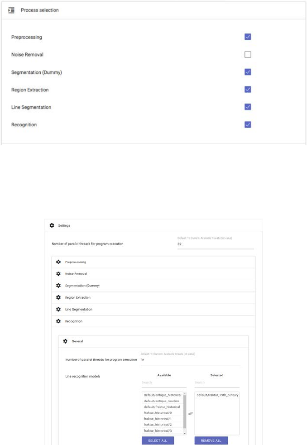The width and height of the screenshot is (307, 445).
Task: Enable the Noise Removal checkbox
Action: 248,55
